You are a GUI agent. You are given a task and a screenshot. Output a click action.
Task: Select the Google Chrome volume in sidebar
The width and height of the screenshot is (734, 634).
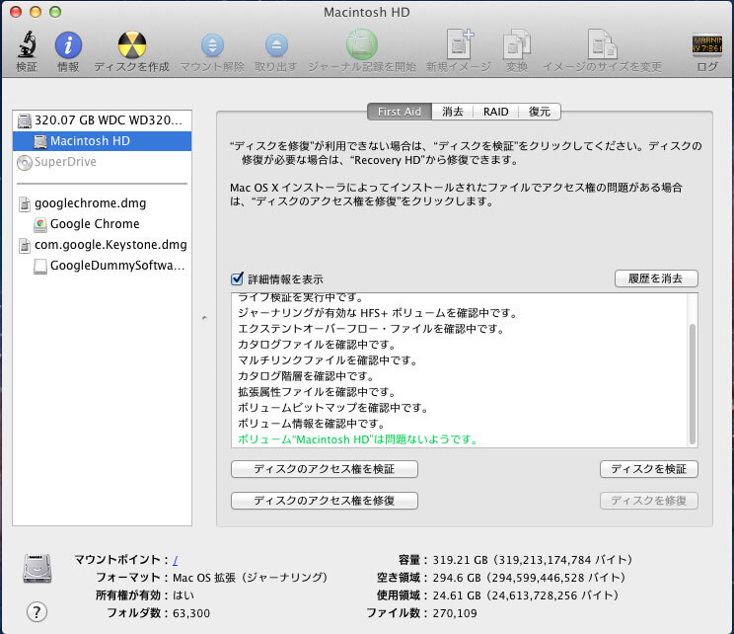click(x=95, y=224)
